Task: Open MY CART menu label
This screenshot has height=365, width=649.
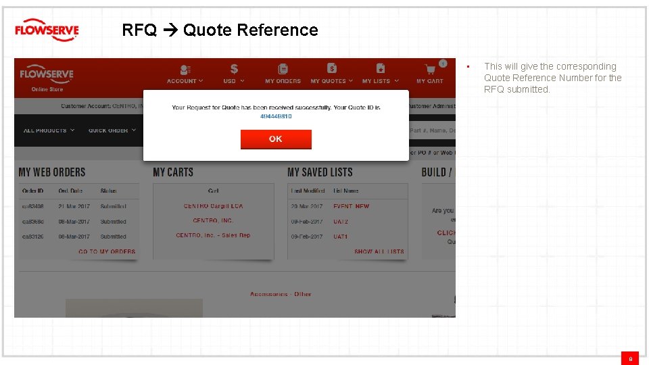Action: [430, 81]
